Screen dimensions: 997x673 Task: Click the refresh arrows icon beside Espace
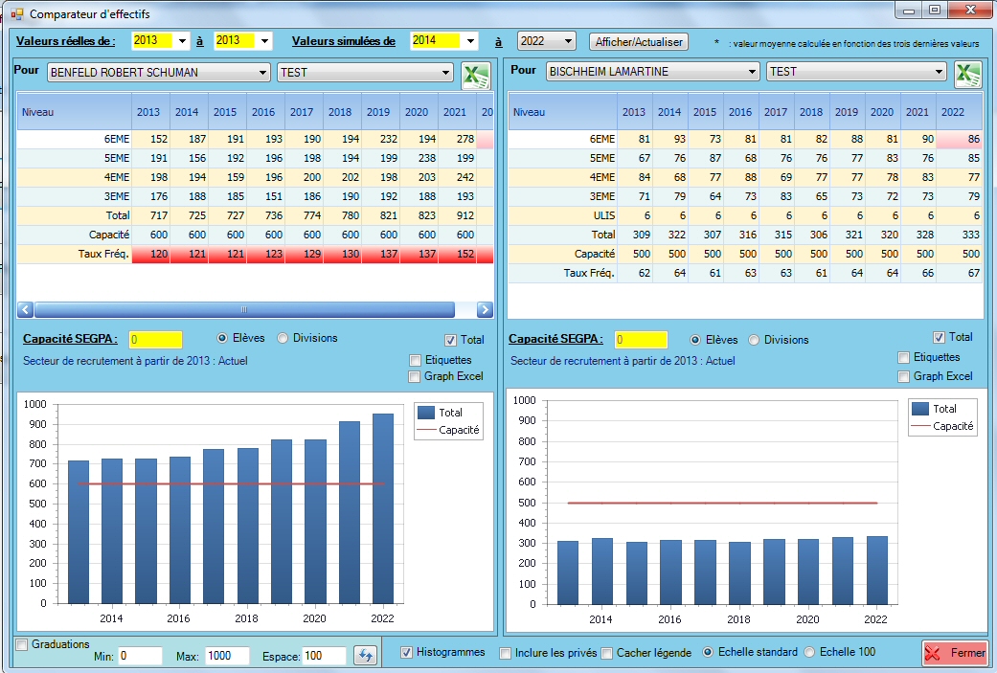(366, 656)
